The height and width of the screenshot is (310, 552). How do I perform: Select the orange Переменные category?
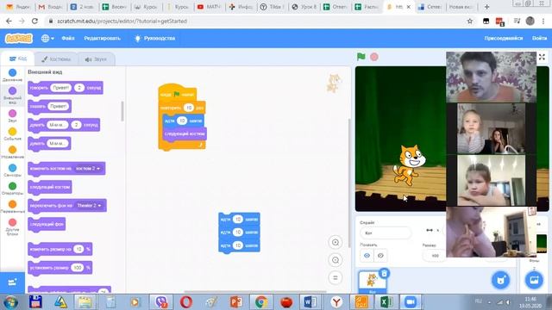coord(12,207)
